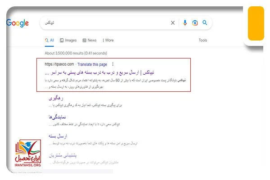Start voice search with the microphone icon
The width and height of the screenshot is (270, 180).
(185, 23)
